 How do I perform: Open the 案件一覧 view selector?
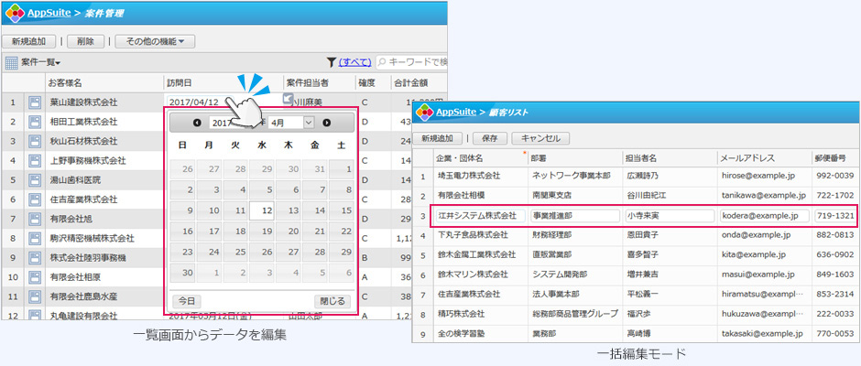[41, 63]
